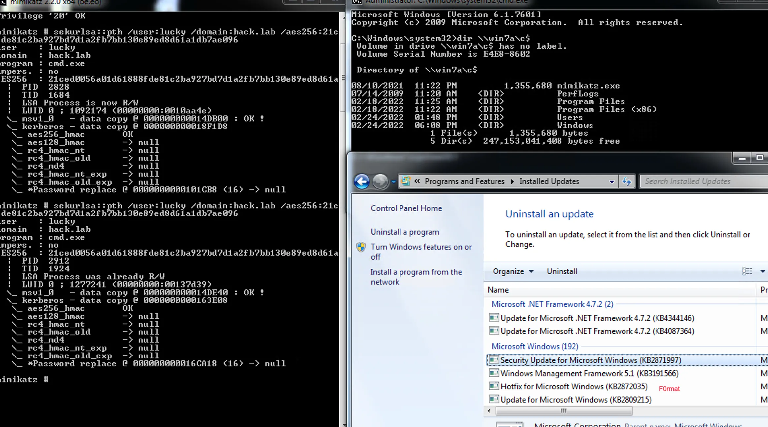This screenshot has height=427, width=768.
Task: Click the KB2871997 update item icon
Action: (x=494, y=360)
